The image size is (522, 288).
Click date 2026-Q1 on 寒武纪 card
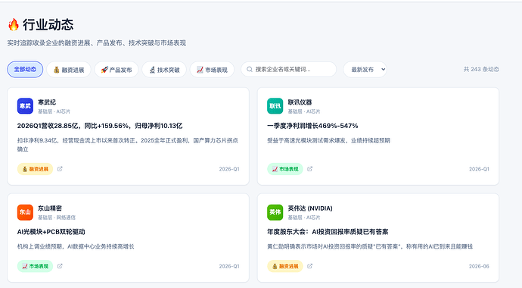click(x=229, y=169)
